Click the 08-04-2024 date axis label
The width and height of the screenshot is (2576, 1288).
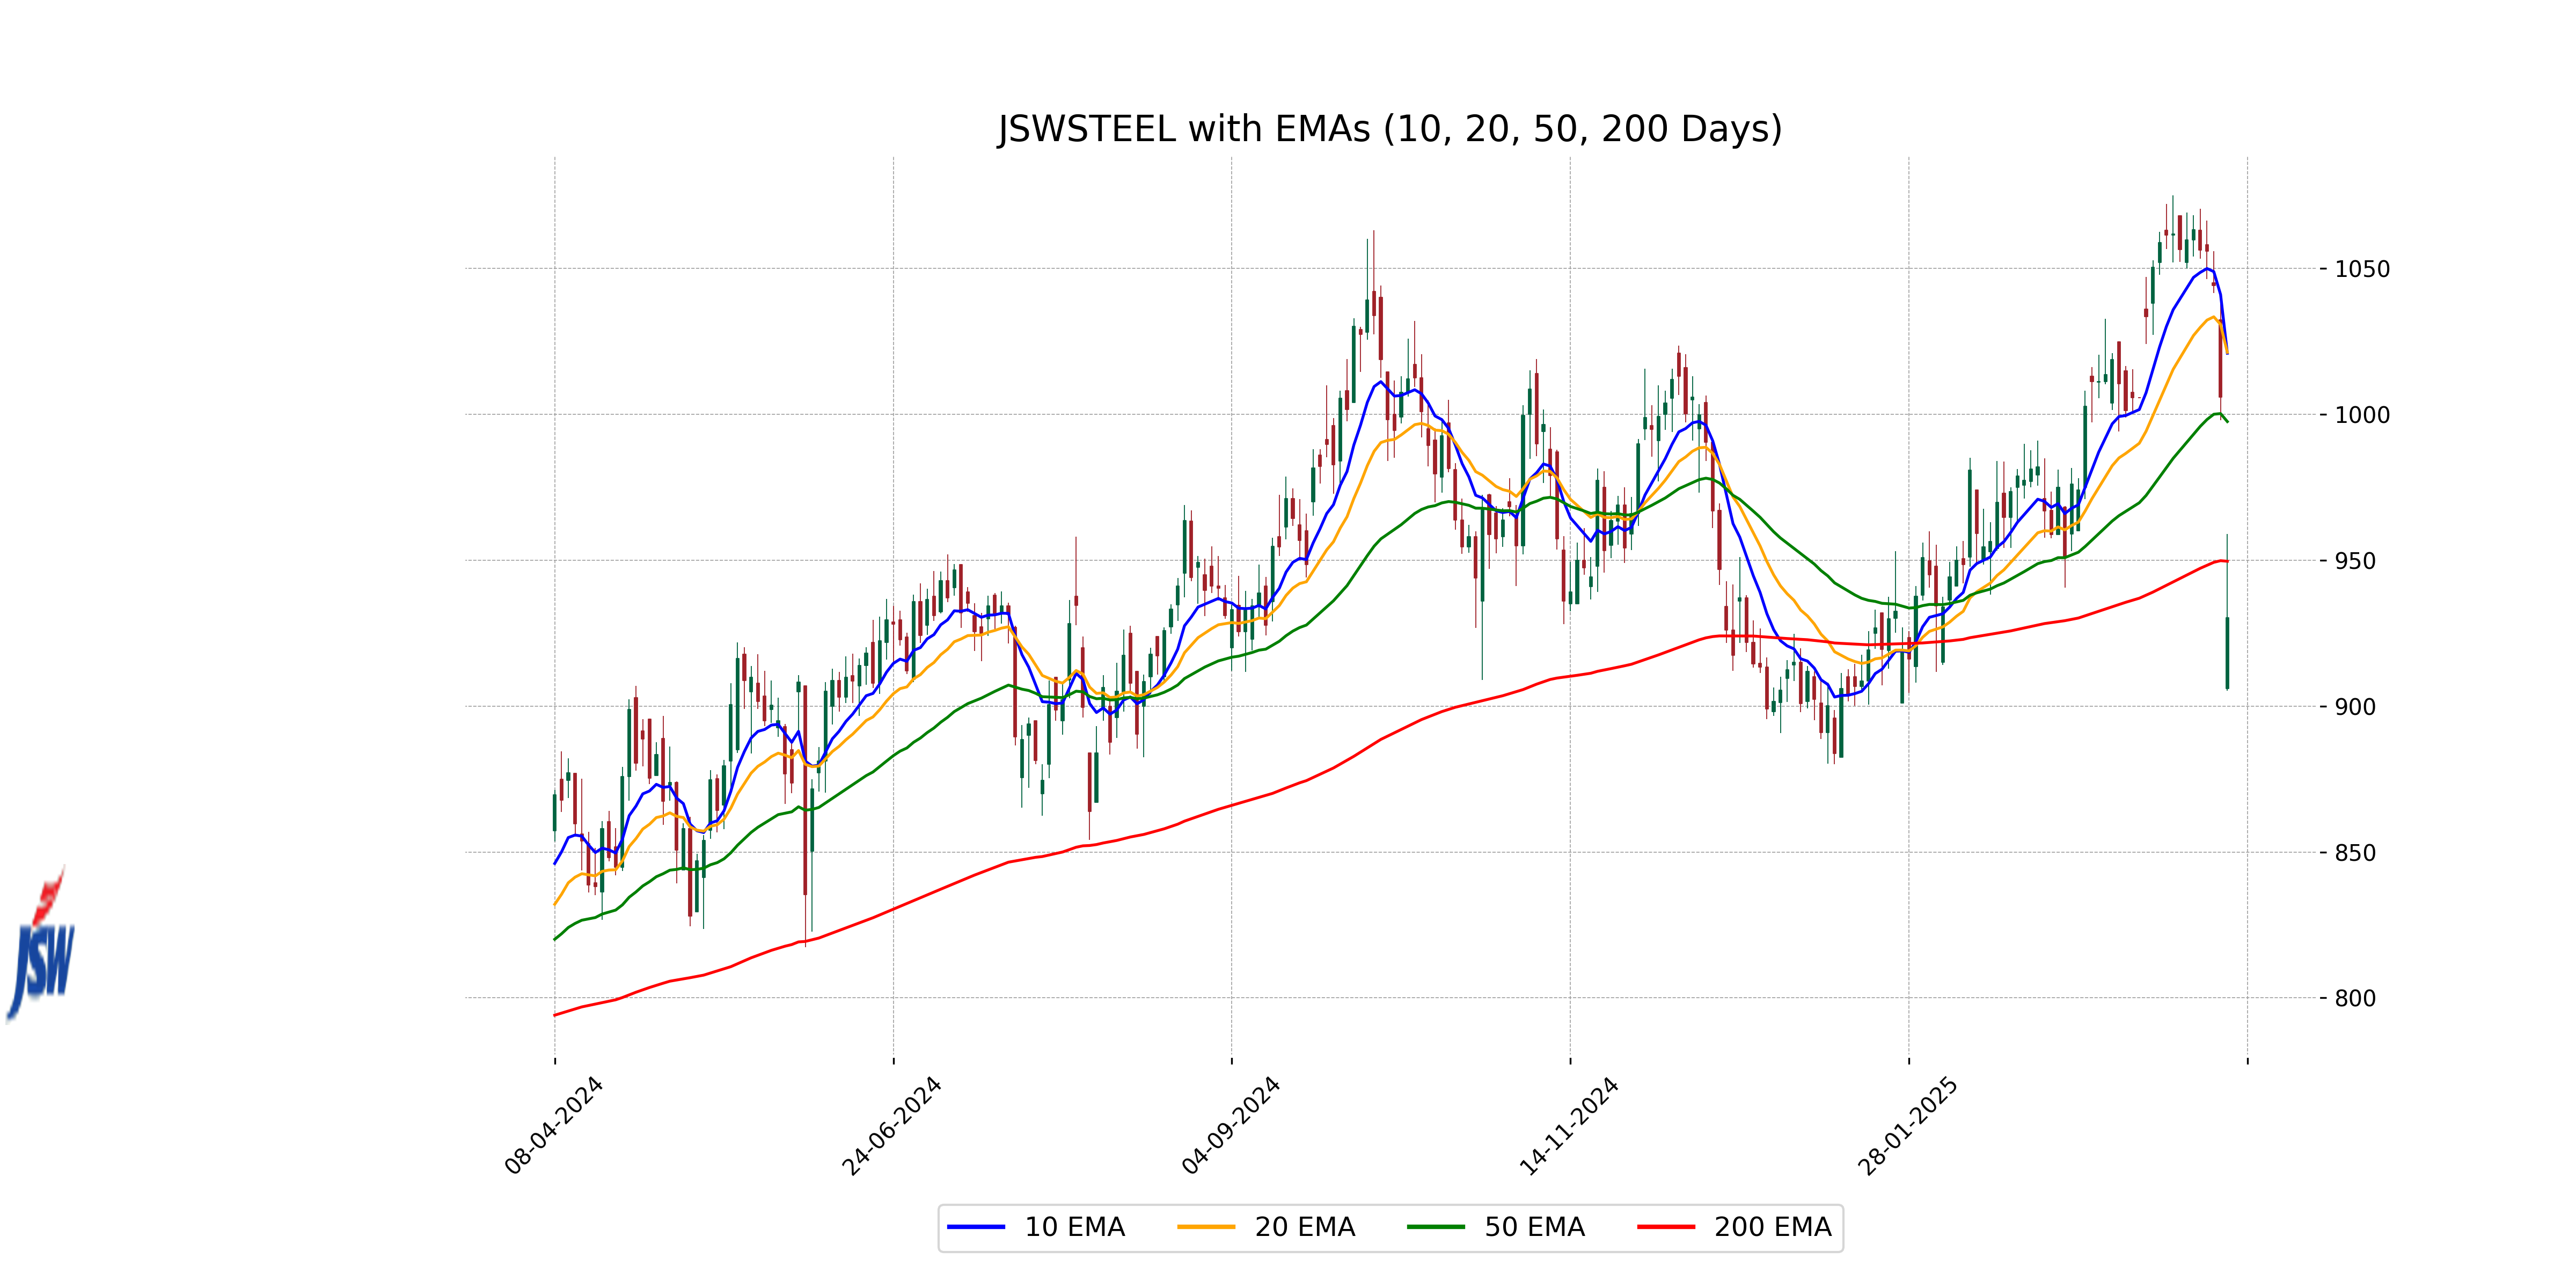click(x=554, y=1125)
